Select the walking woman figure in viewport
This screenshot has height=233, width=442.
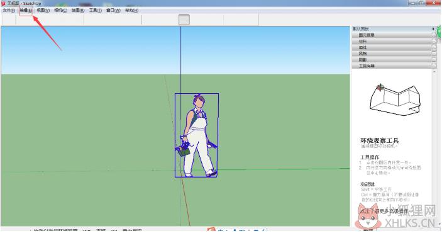tap(197, 135)
